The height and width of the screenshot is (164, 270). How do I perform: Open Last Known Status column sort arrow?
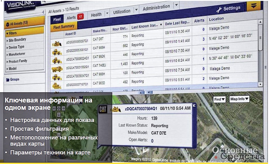pos(161,25)
